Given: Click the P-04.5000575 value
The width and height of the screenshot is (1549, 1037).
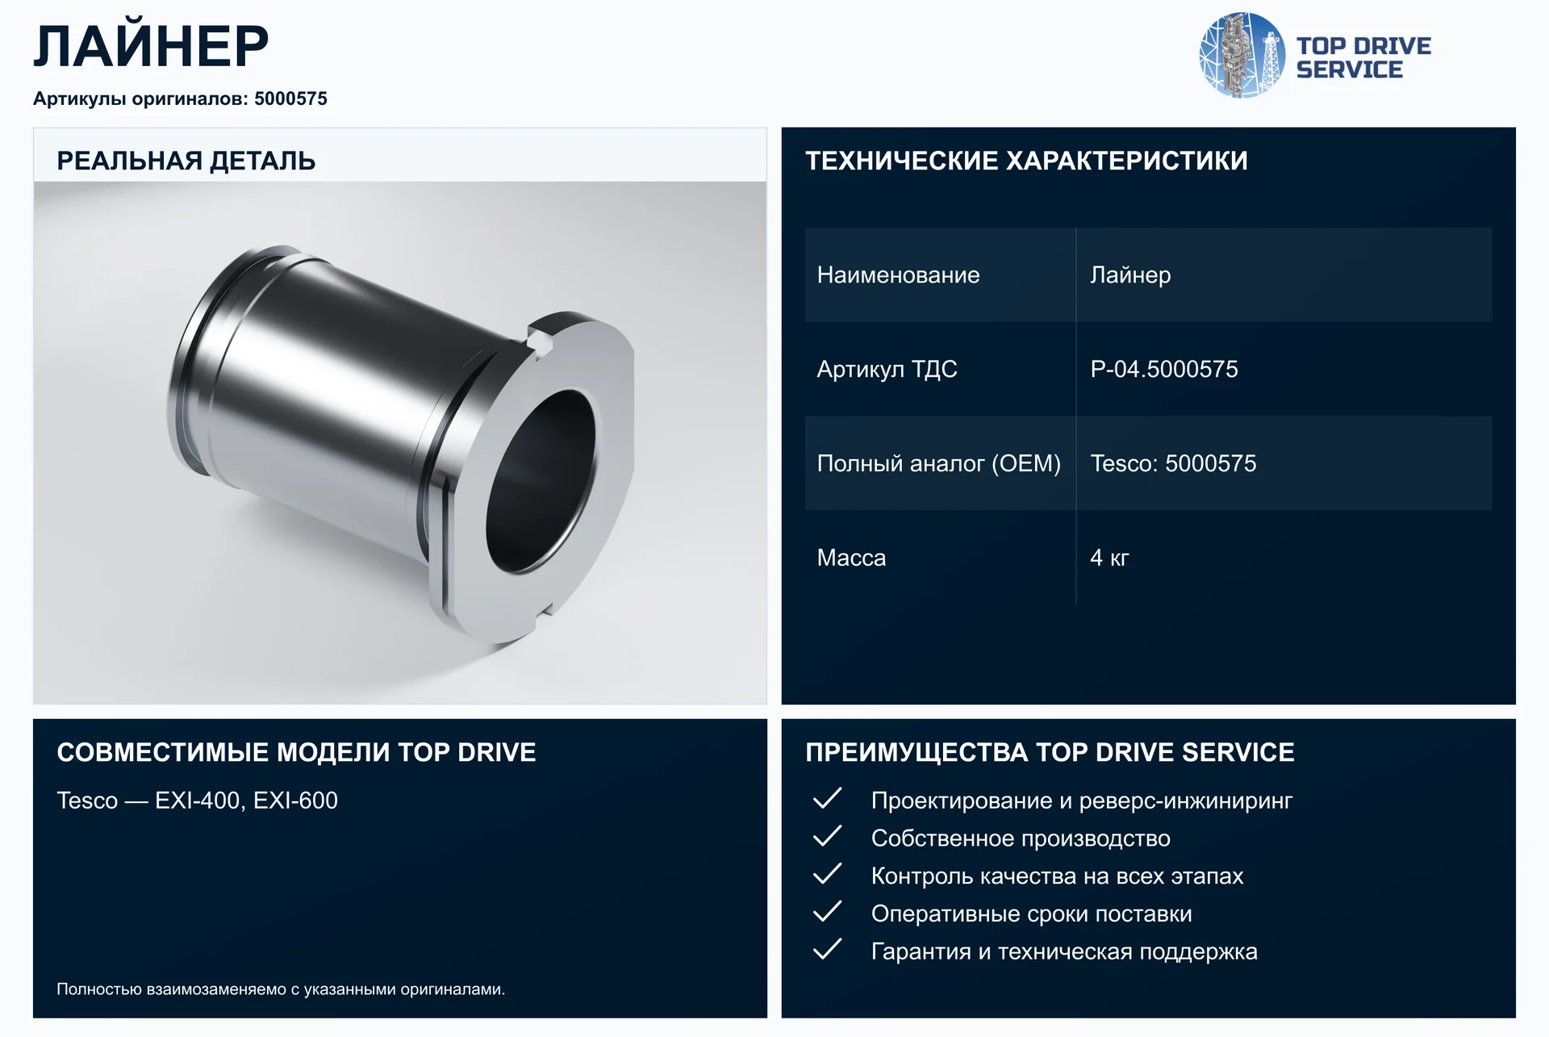Looking at the screenshot, I should tap(1164, 369).
